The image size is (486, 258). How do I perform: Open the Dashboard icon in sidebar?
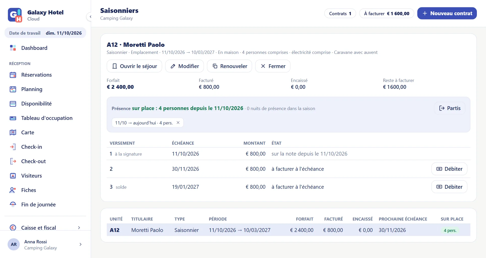pos(13,48)
